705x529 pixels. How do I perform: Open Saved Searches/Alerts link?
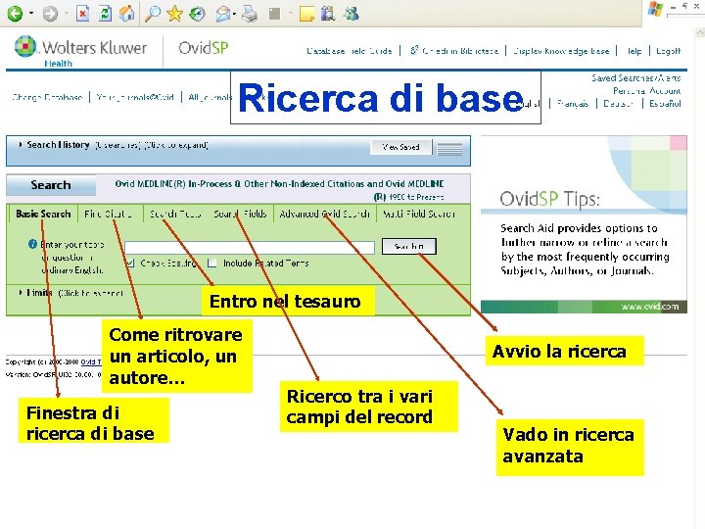coord(636,77)
